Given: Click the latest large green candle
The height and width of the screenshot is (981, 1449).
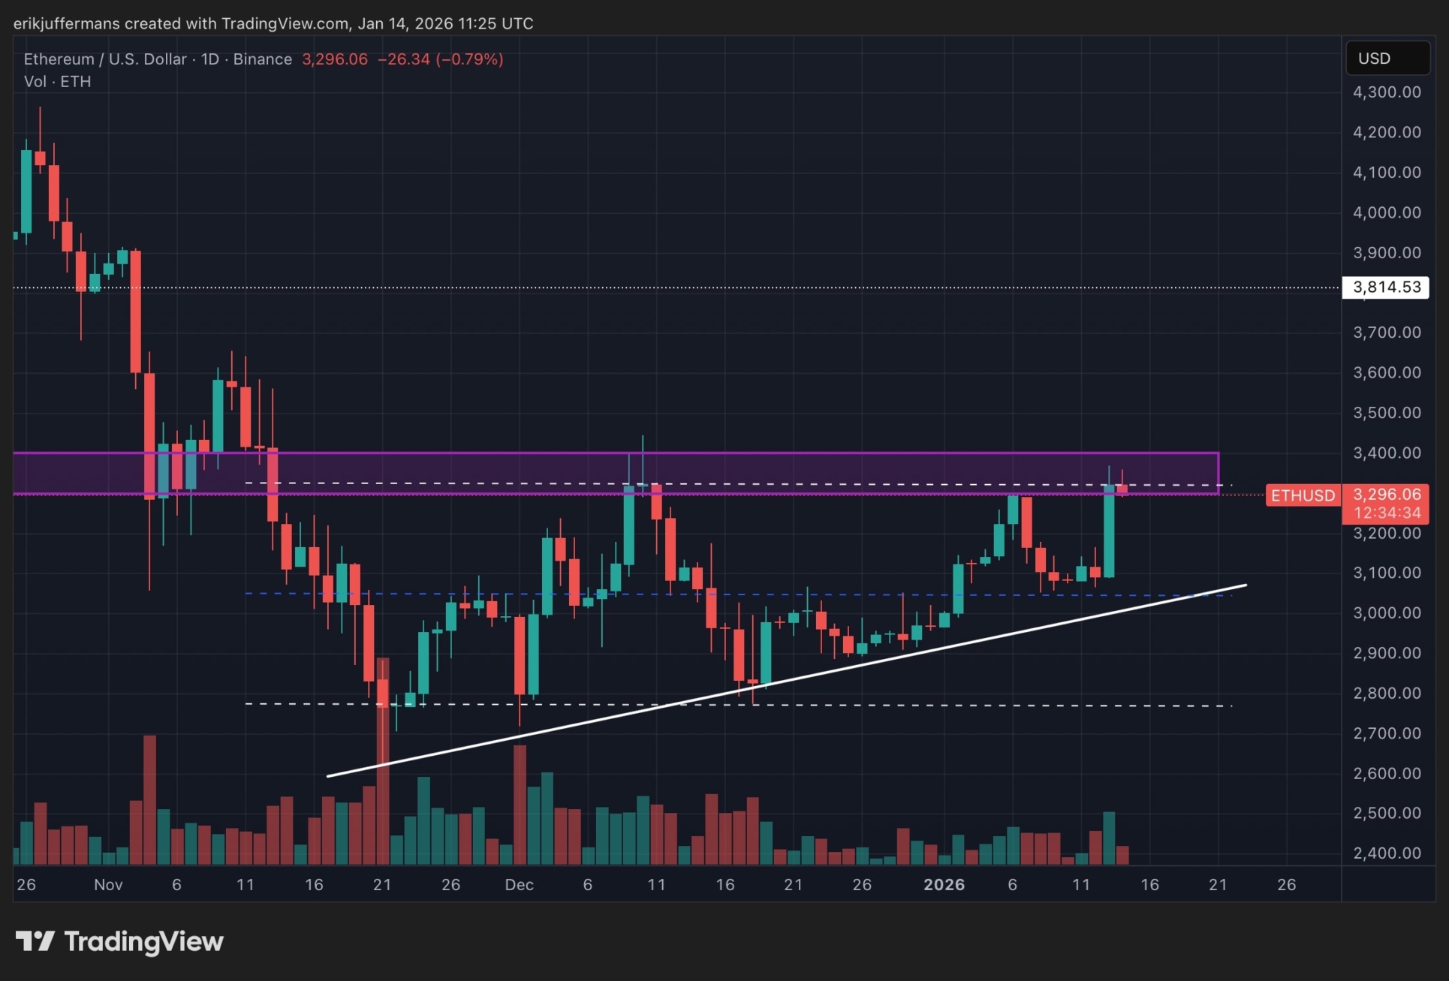Looking at the screenshot, I should pyautogui.click(x=1109, y=531).
